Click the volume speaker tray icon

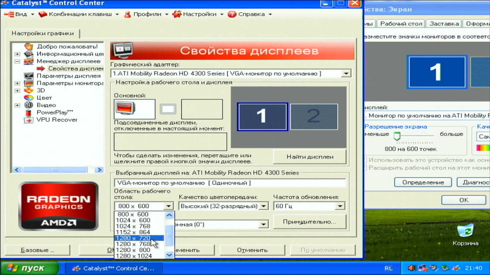412,268
